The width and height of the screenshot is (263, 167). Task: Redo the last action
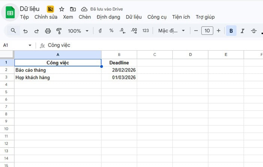(x=36, y=31)
